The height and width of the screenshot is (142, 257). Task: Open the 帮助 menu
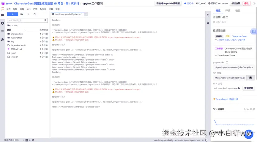[57, 9]
